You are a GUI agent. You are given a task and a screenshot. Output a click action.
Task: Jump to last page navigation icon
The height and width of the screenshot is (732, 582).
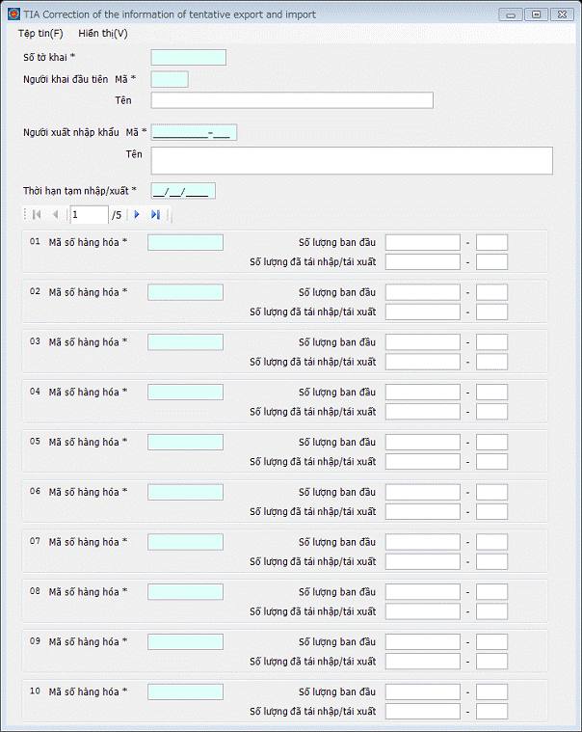(155, 214)
